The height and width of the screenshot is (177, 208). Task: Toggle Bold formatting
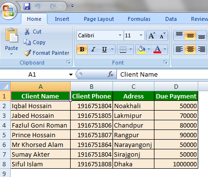click(x=82, y=49)
